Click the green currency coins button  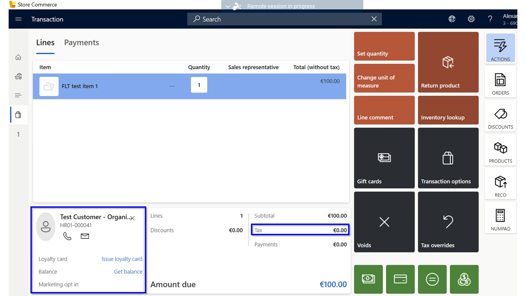click(464, 279)
